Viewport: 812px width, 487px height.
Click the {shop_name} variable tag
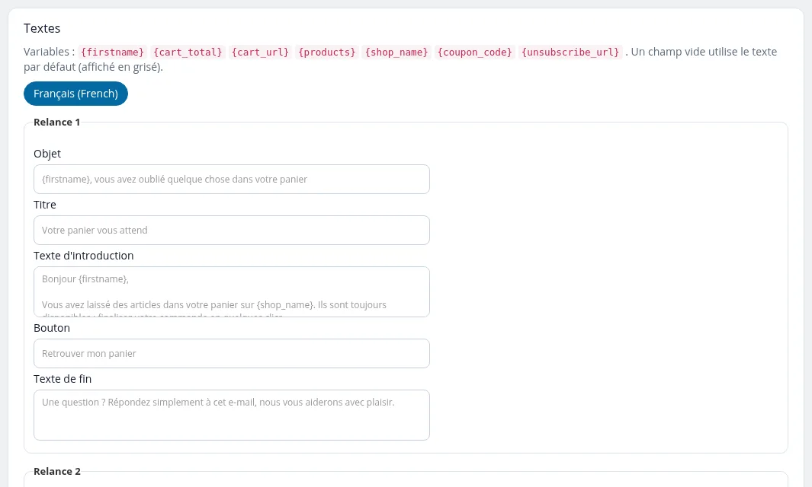point(396,53)
